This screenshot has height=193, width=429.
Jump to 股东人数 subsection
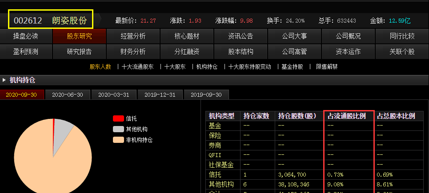(x=100, y=67)
